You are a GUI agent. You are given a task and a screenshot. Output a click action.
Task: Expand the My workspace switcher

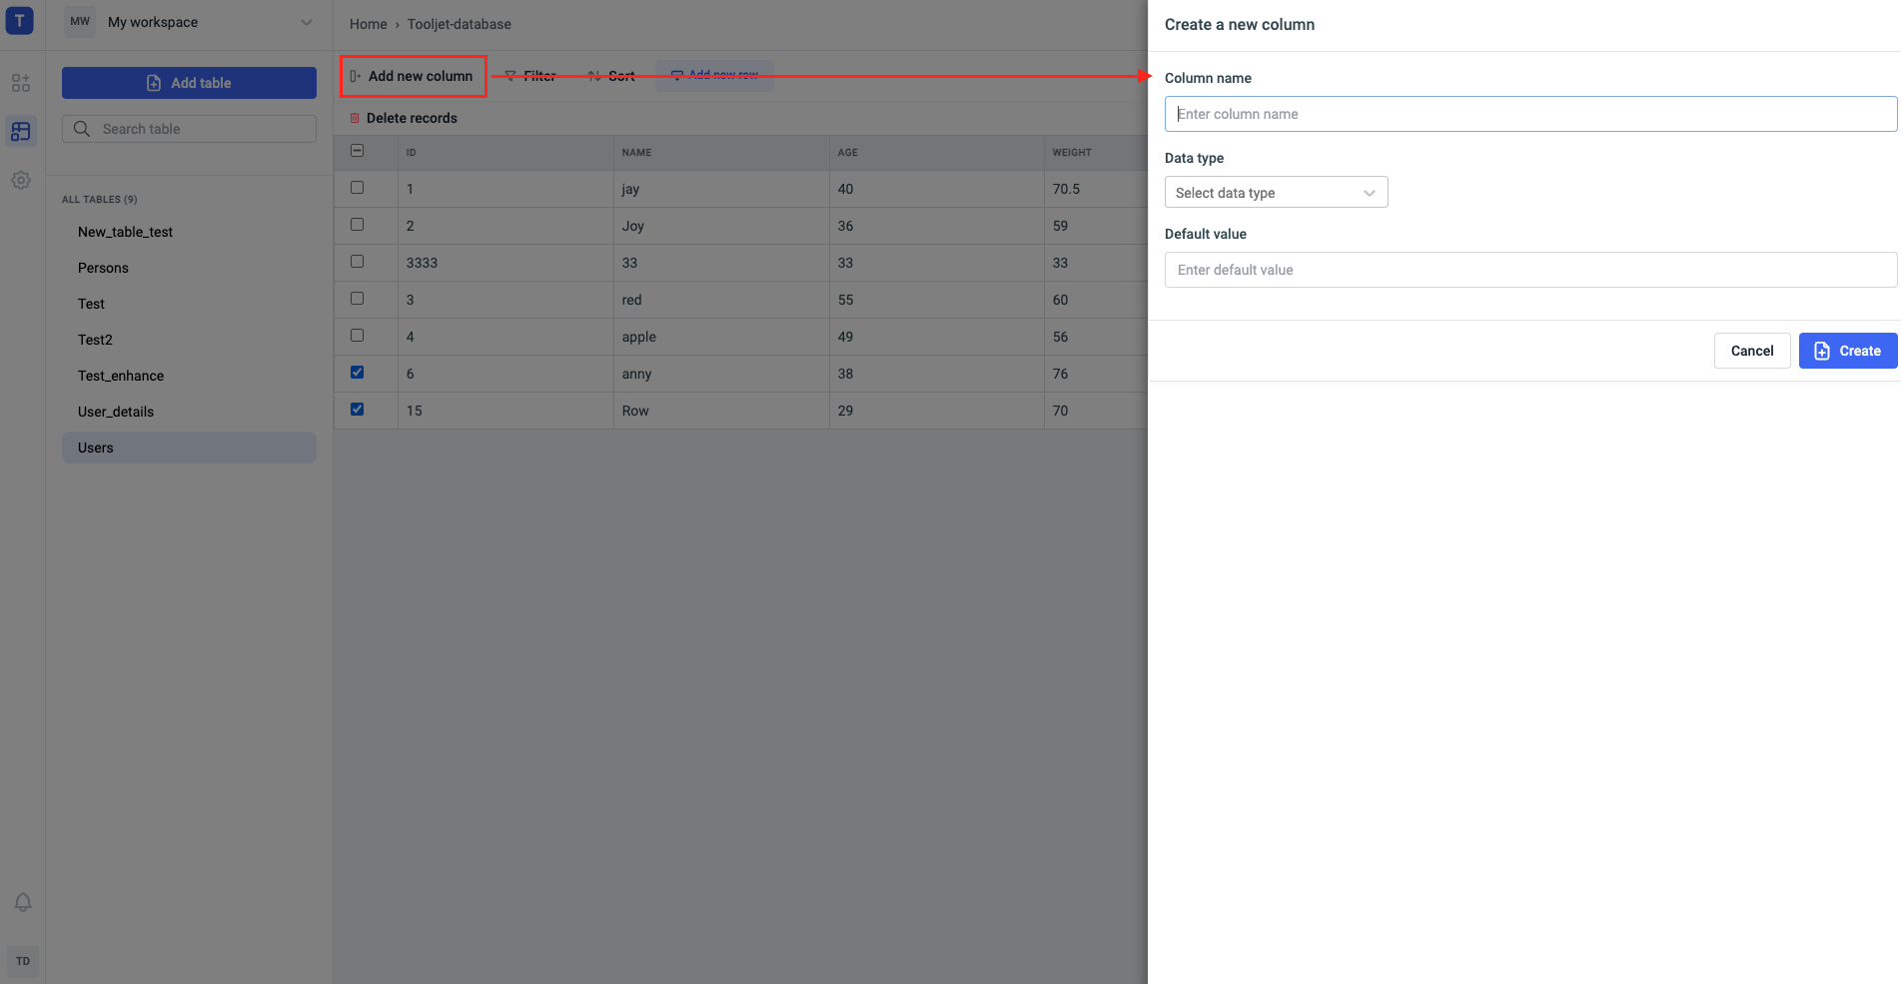[306, 22]
